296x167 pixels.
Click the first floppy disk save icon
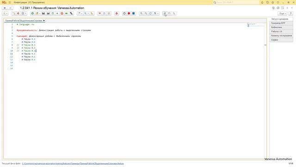pyautogui.click(x=43, y=13)
